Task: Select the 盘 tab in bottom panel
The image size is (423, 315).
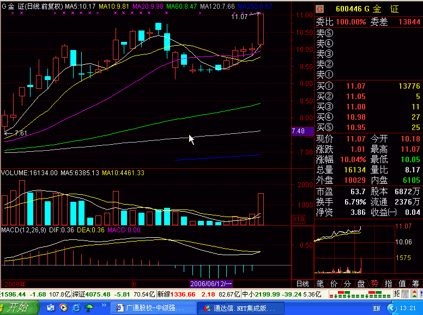Action: click(x=360, y=283)
